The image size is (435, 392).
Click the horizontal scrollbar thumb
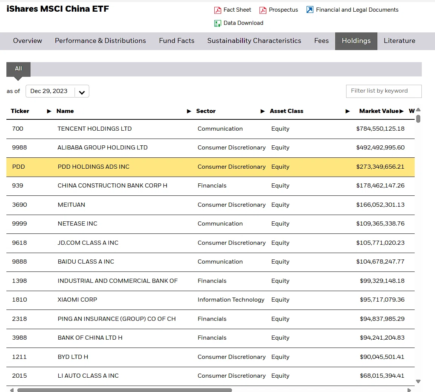point(125,390)
